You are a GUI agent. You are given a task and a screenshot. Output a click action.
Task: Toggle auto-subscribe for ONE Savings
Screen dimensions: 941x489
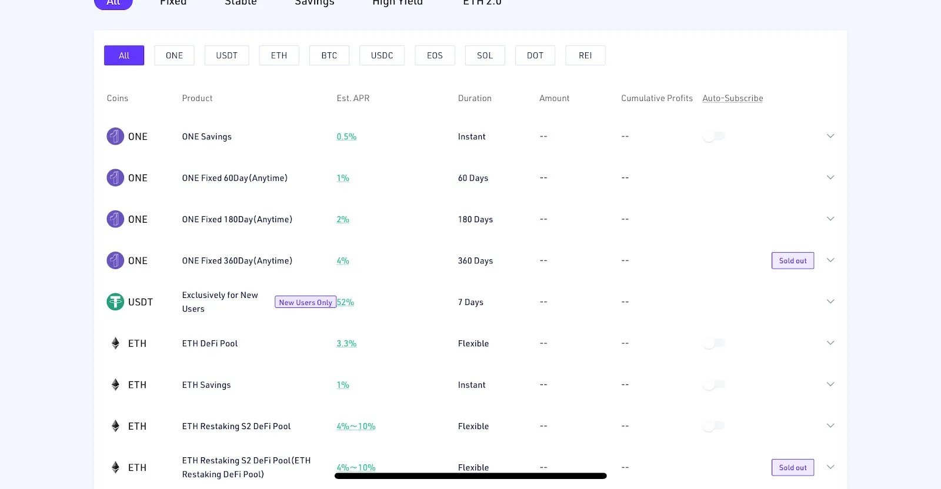click(x=714, y=136)
